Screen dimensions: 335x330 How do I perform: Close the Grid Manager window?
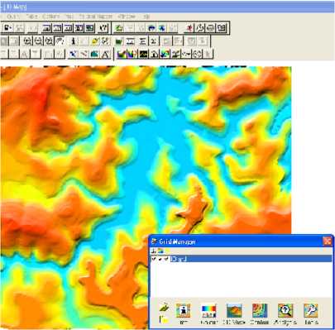coord(327,242)
